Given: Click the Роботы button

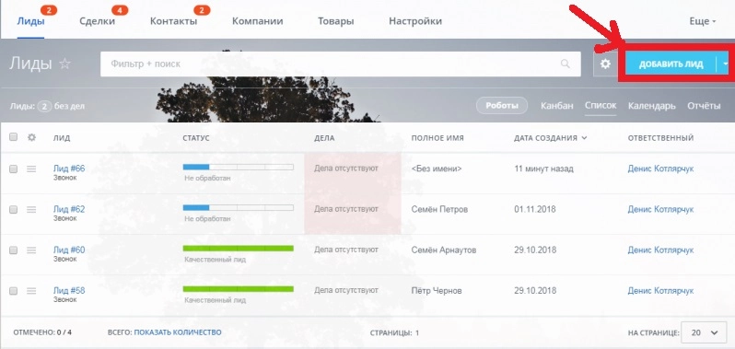Looking at the screenshot, I should [502, 106].
